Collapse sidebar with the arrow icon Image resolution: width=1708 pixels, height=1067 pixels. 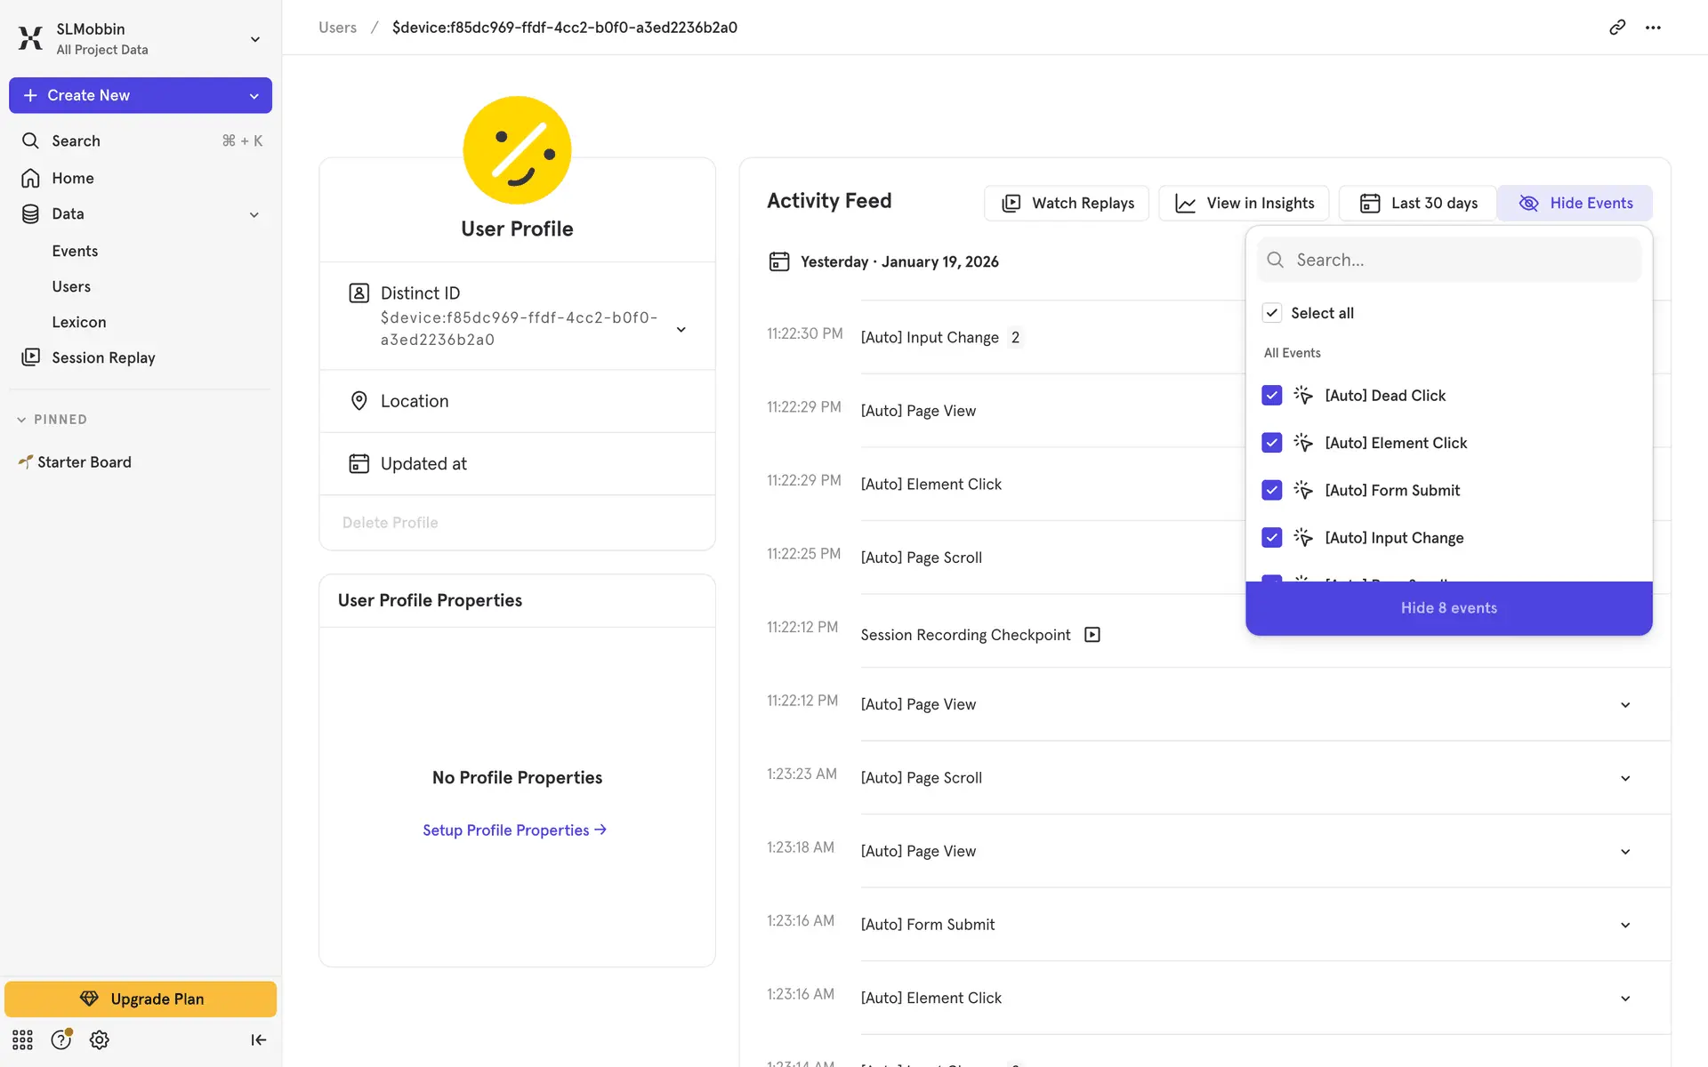coord(258,1039)
